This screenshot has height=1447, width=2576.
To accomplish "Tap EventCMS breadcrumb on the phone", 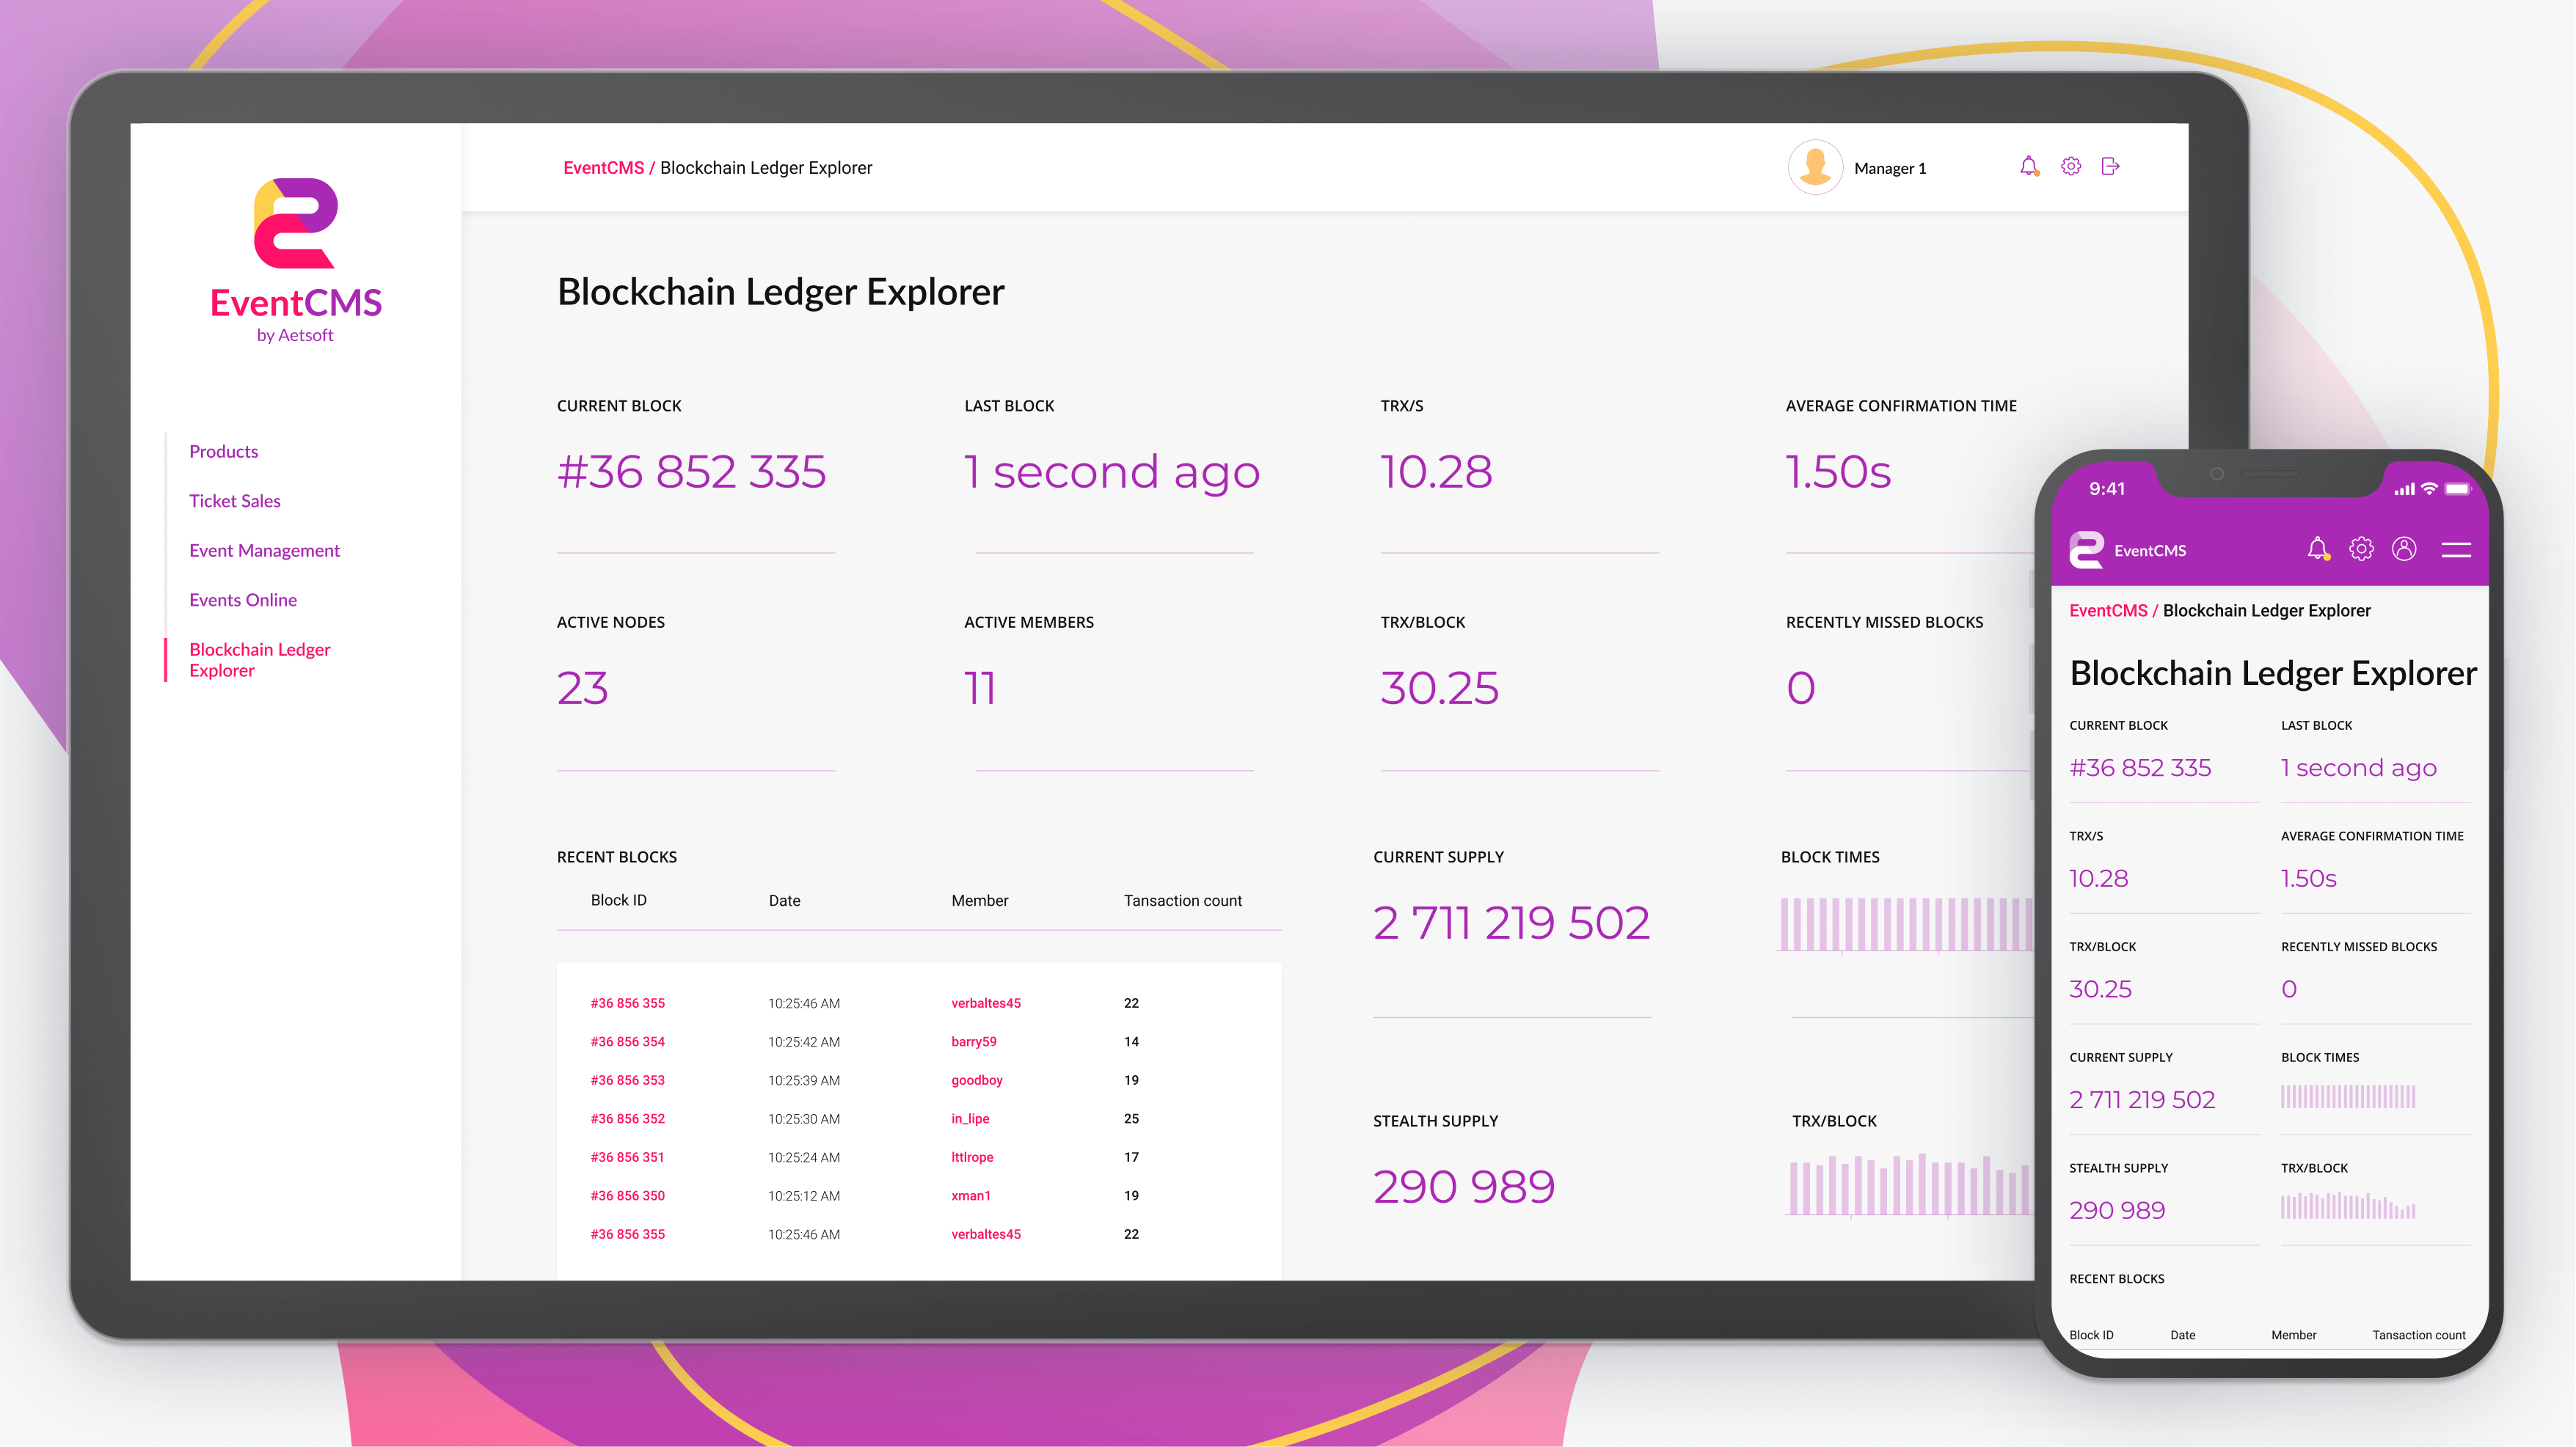I will click(x=2108, y=611).
